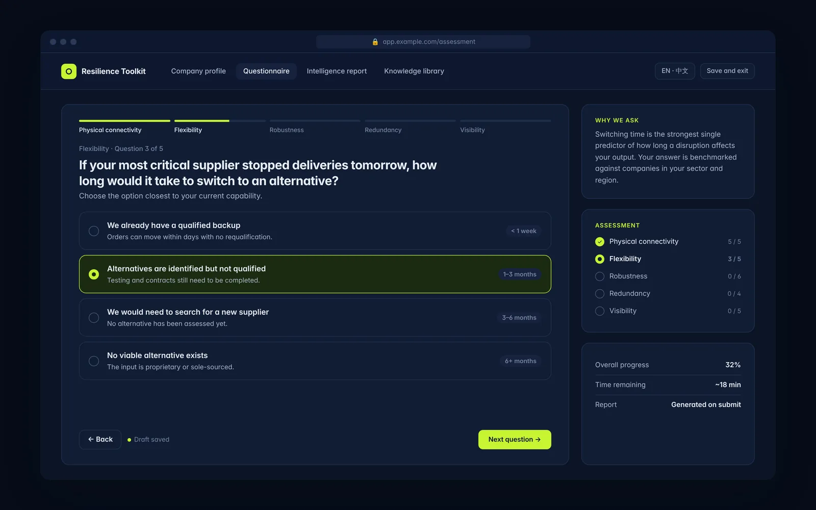Click the '< 1 week' badge
Viewport: 816px width, 510px height.
[524, 231]
